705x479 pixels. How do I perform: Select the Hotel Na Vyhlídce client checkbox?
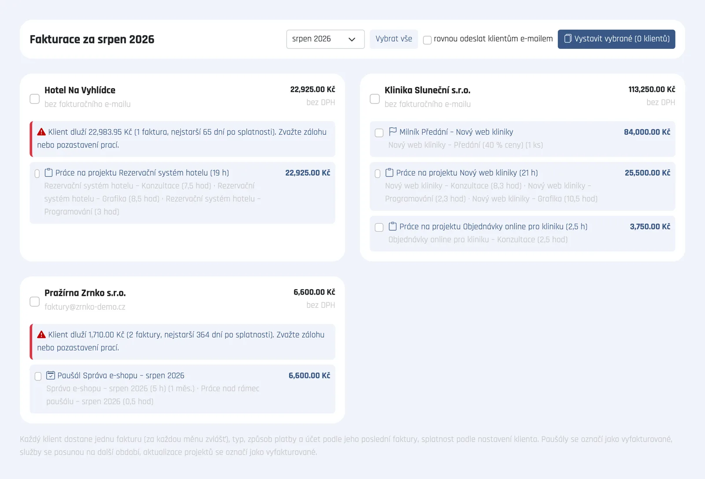pos(35,99)
